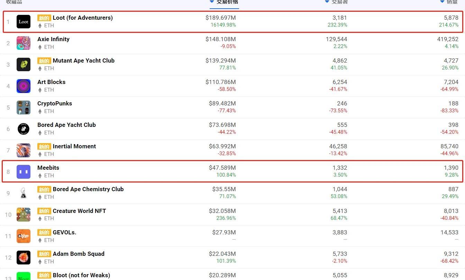Open the Inertial Moment name link
This screenshot has width=465, height=280.
(x=74, y=146)
